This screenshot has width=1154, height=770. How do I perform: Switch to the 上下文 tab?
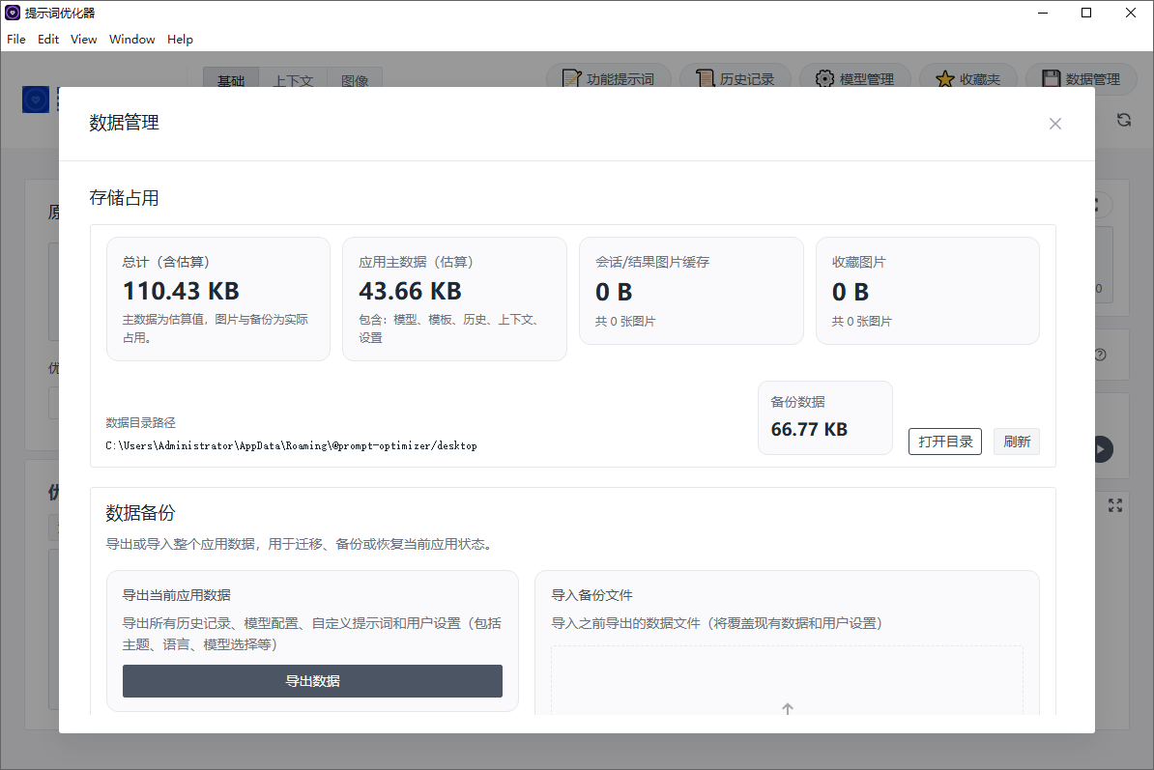[293, 81]
